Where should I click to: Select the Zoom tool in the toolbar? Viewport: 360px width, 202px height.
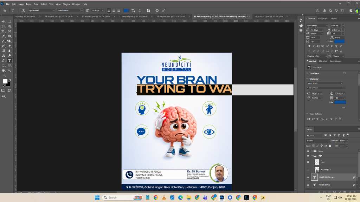click(9, 70)
